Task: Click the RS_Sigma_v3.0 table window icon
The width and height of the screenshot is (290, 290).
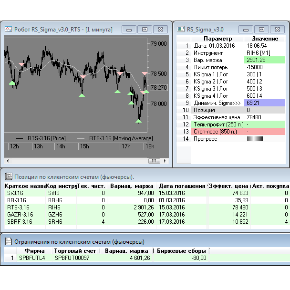Action: point(180,29)
